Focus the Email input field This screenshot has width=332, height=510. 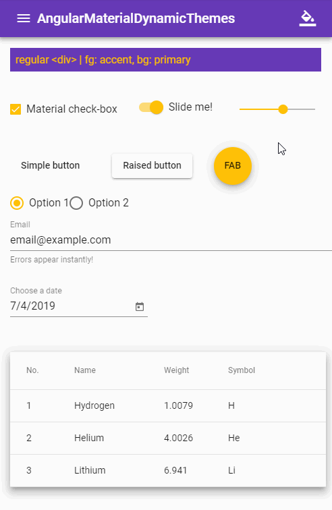tap(171, 240)
